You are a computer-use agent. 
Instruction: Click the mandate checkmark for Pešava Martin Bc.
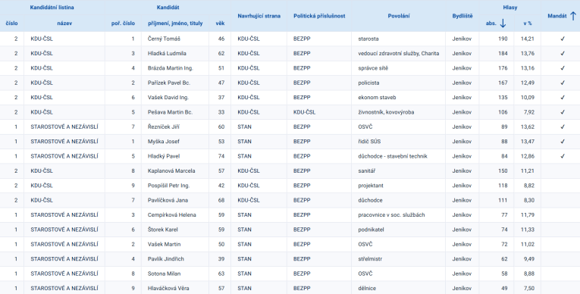563,112
